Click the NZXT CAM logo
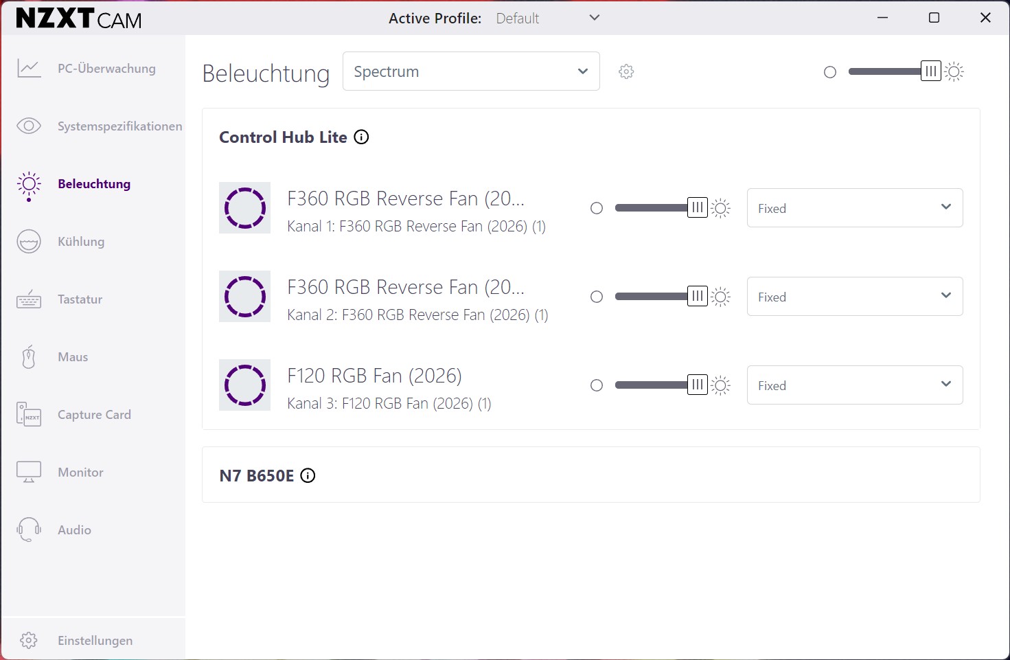 79,19
